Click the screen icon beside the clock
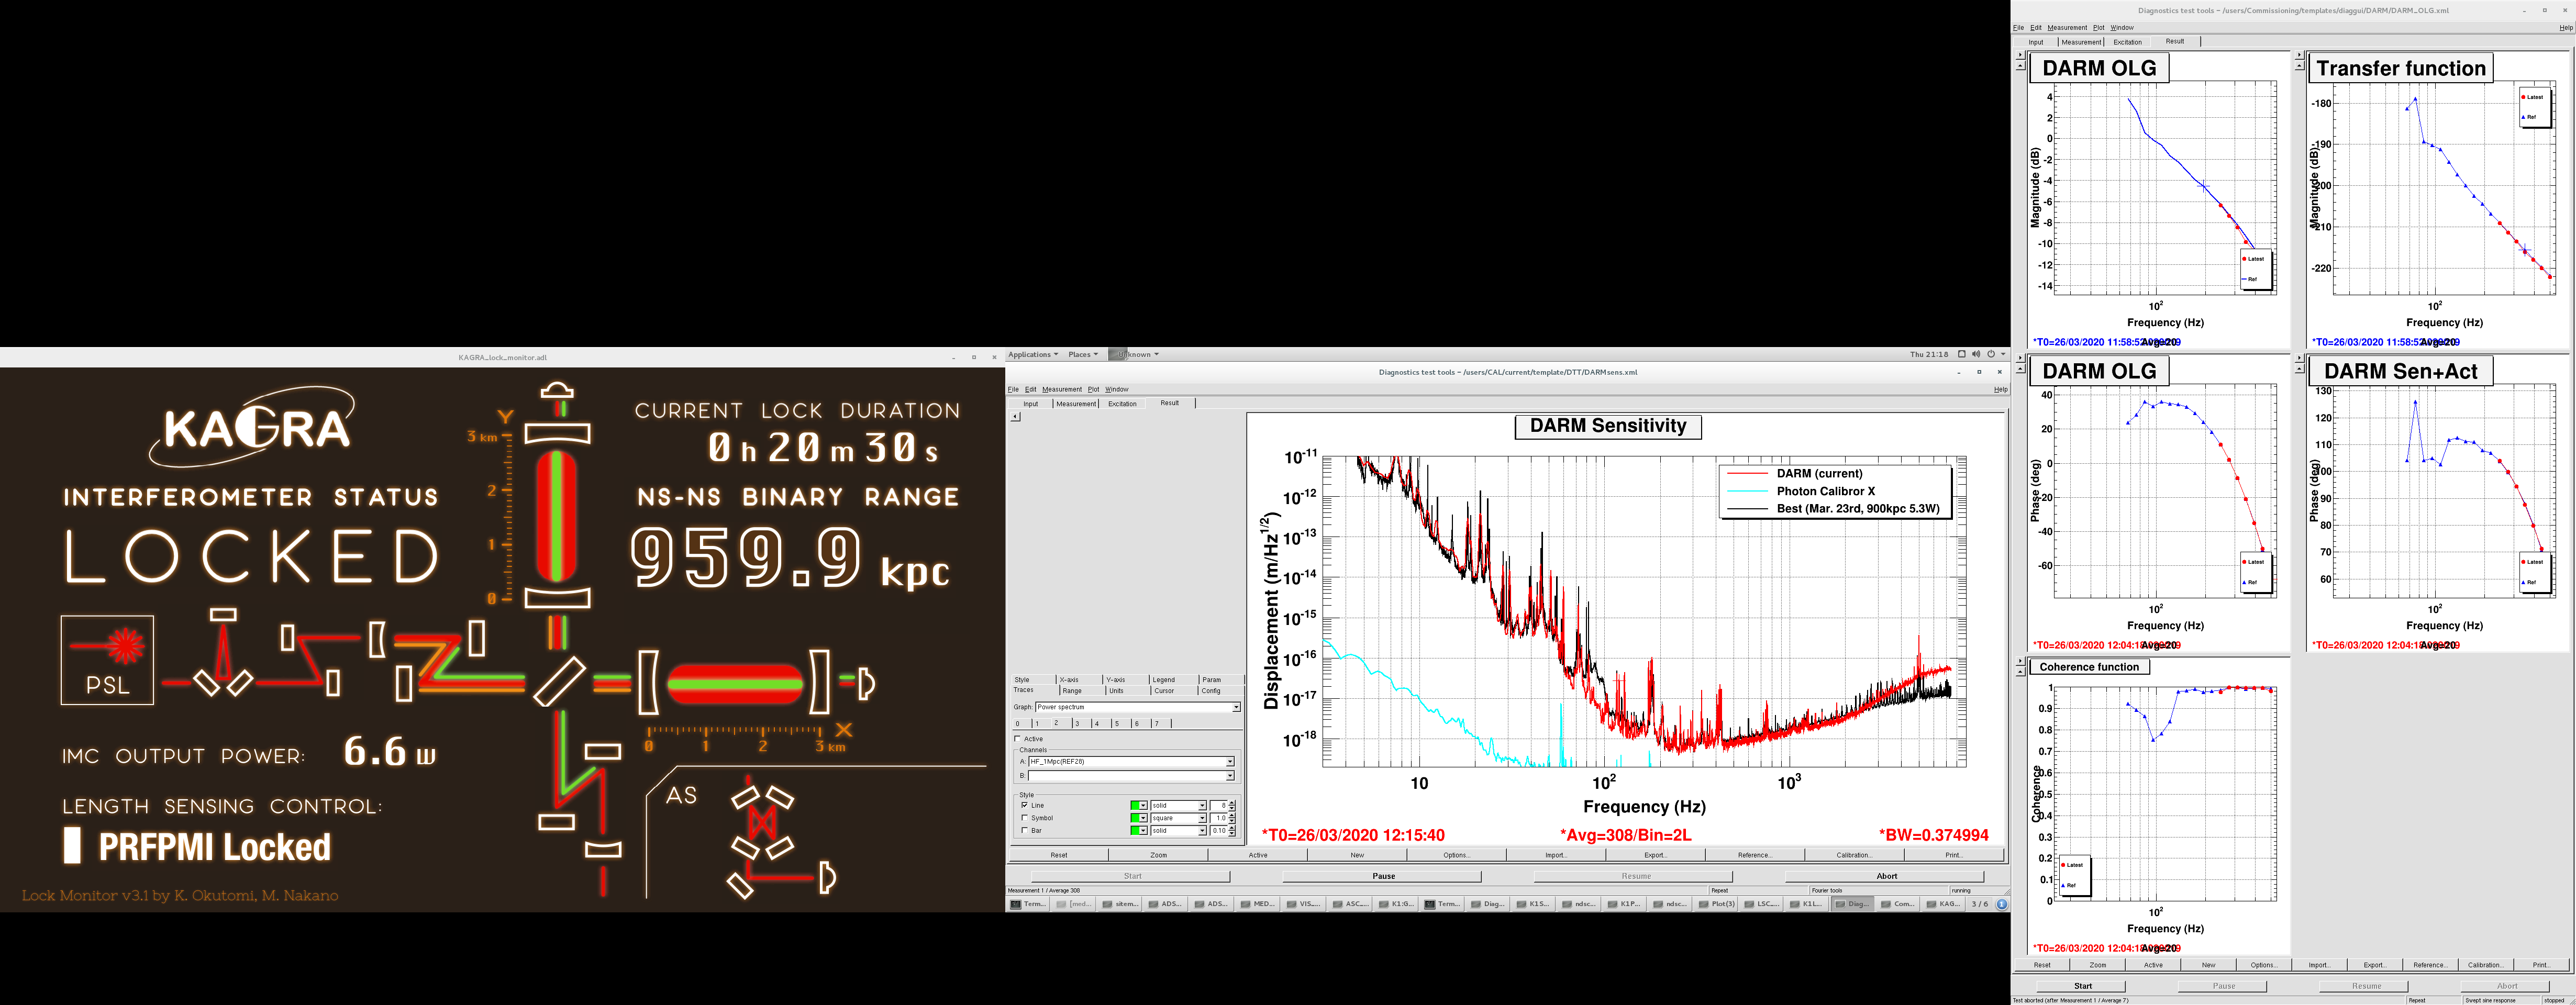The image size is (2576, 1005). click(1961, 354)
